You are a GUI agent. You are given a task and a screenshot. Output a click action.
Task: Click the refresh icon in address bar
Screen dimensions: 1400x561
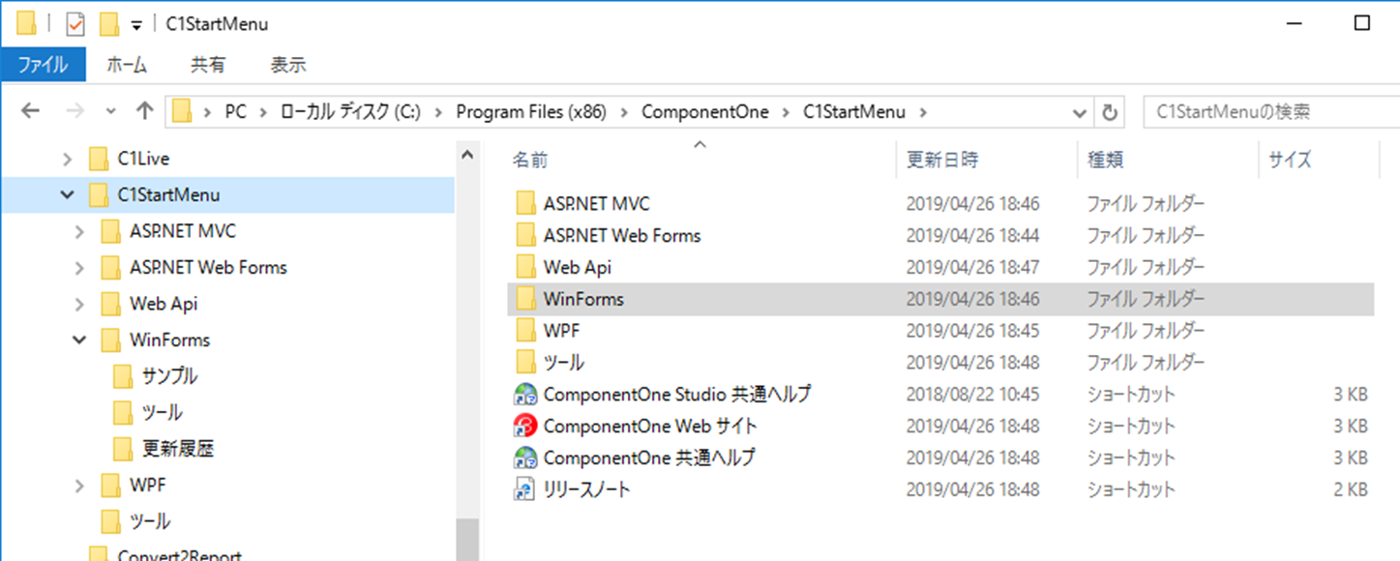(x=1109, y=111)
